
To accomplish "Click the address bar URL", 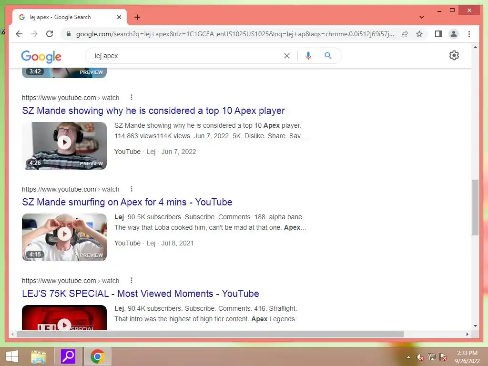I will (235, 34).
